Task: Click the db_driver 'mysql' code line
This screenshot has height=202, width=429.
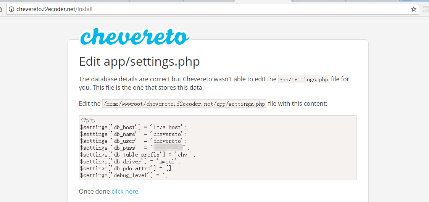Action: 131,162
